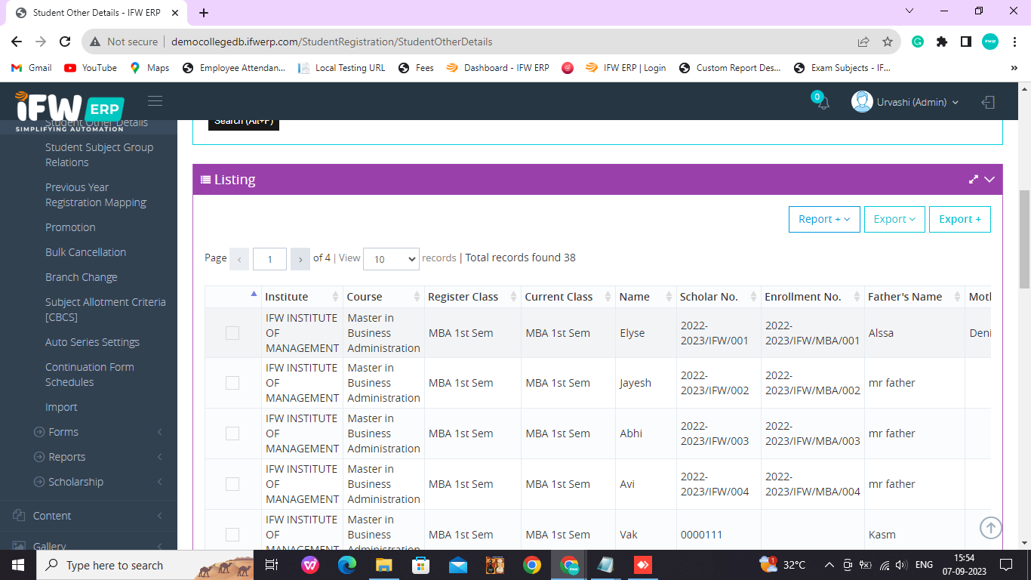The height and width of the screenshot is (580, 1031).
Task: Open Chrome three-dot menu
Action: 1014,42
